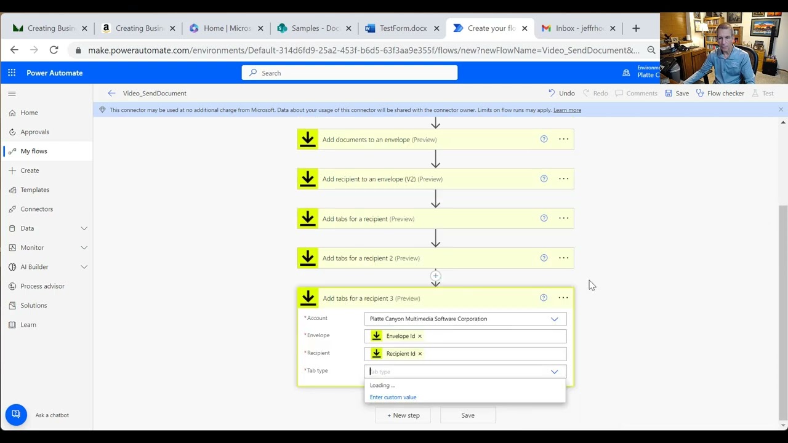
Task: Switch to the Home Microsoft browser tab
Action: 227,28
